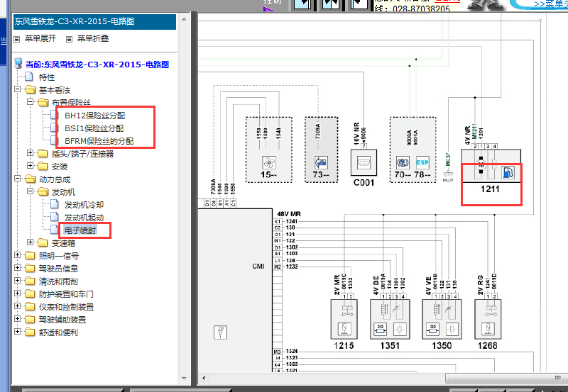
Task: Collapse the 动力总成 tree node
Action: 17,179
